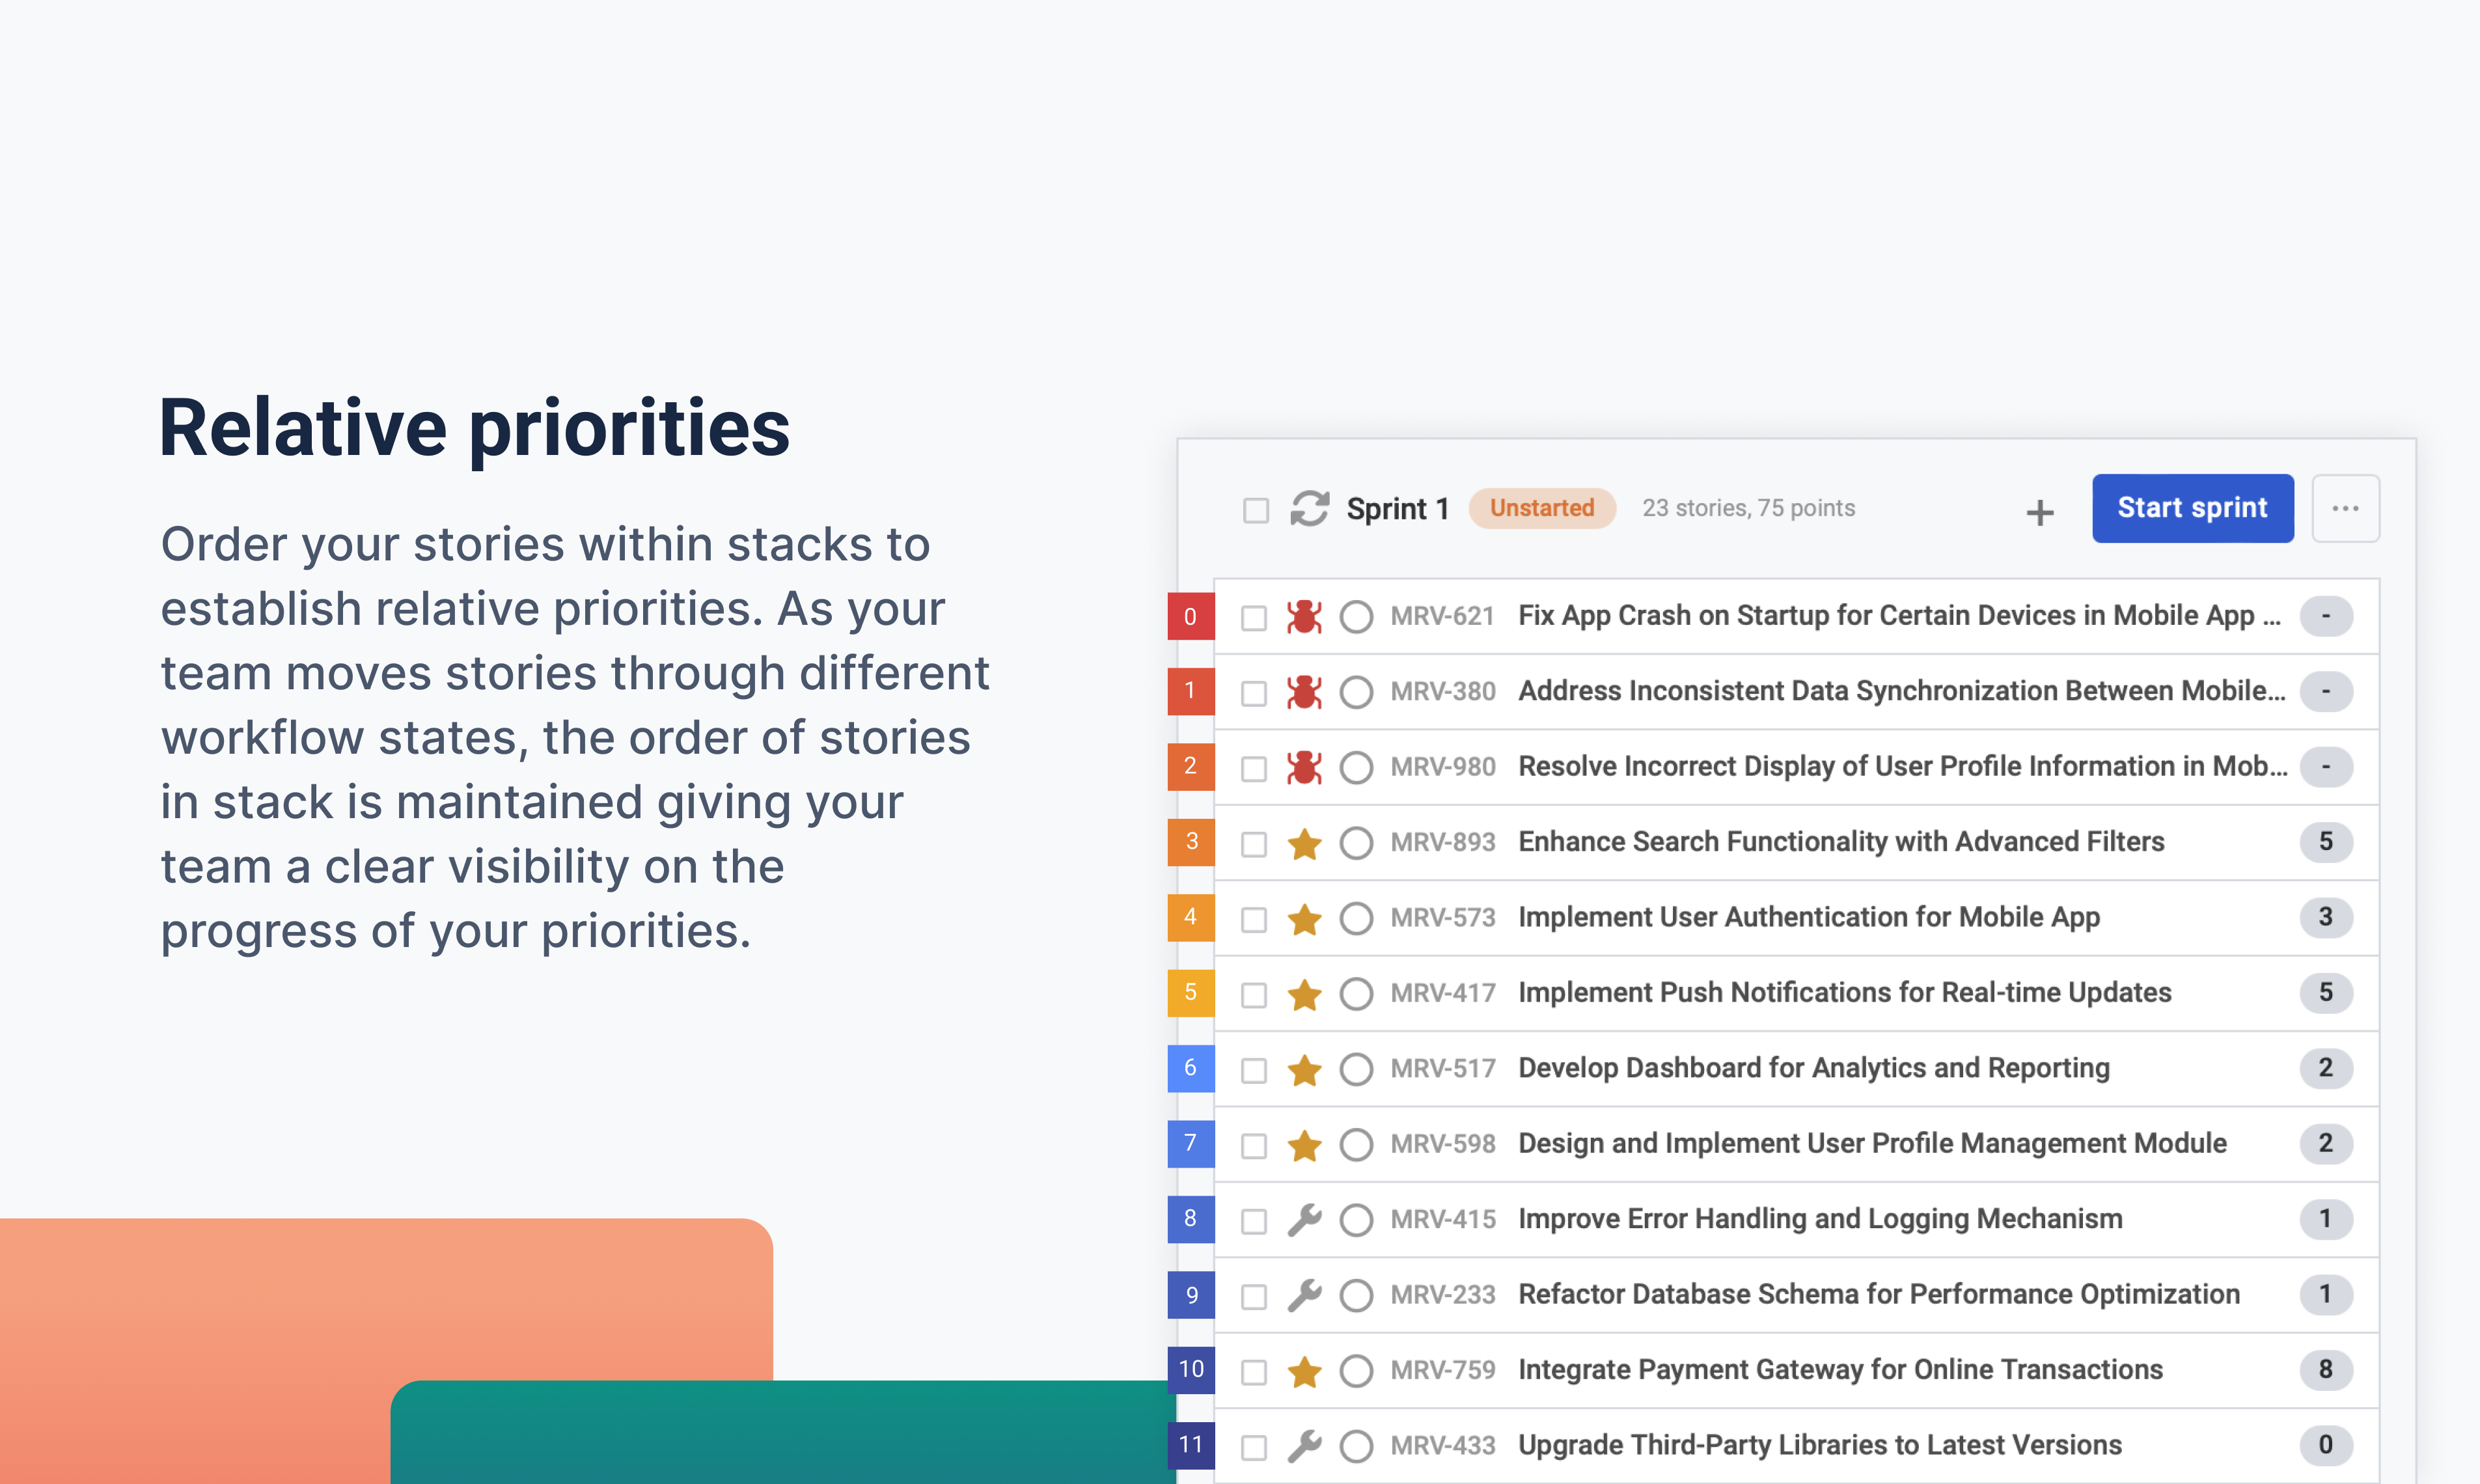Click the star icon on MRV-893
The height and width of the screenshot is (1484, 2480).
(1304, 843)
